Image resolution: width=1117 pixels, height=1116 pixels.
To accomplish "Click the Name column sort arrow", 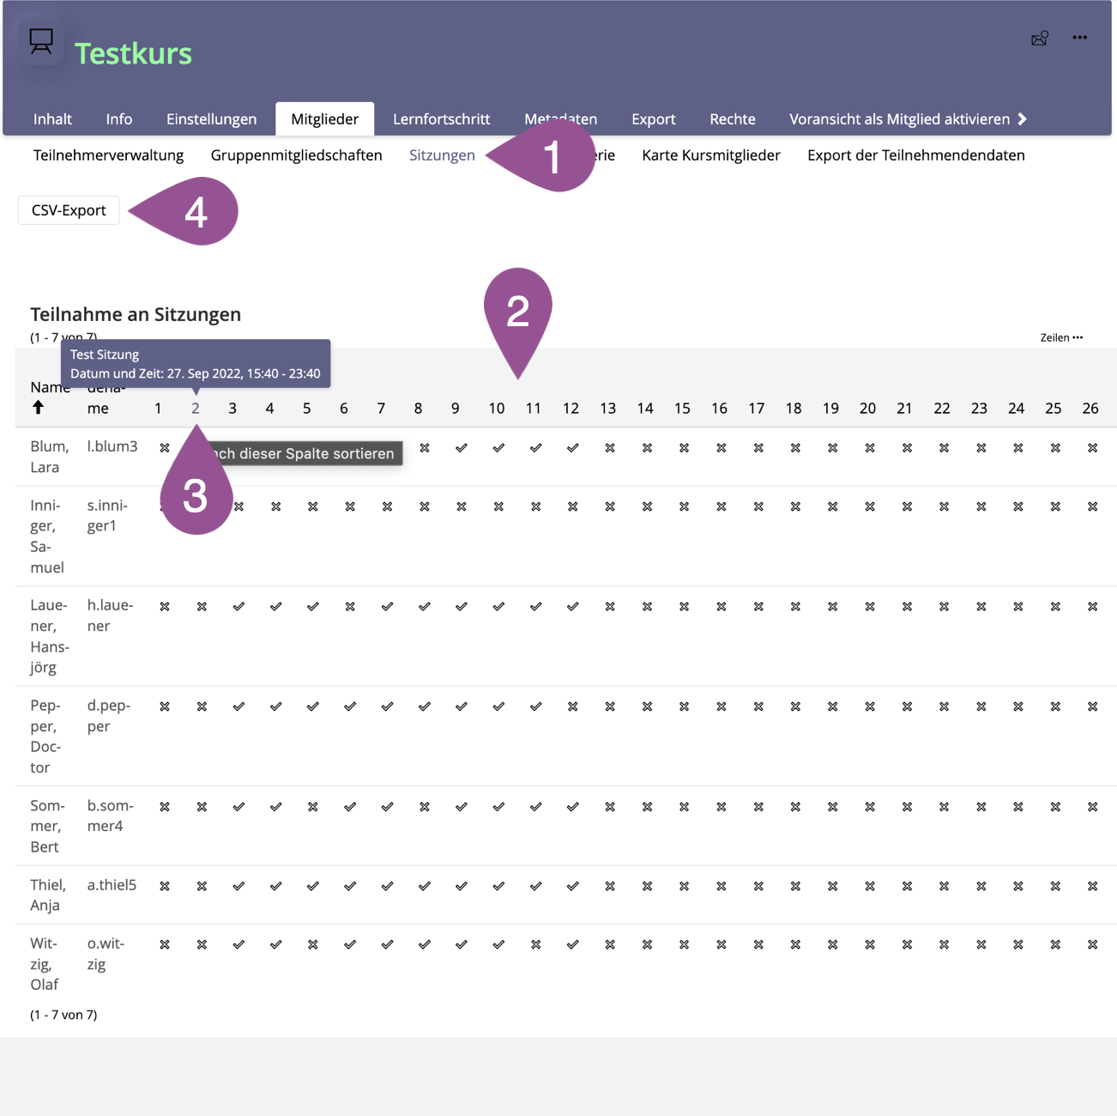I will coord(38,408).
